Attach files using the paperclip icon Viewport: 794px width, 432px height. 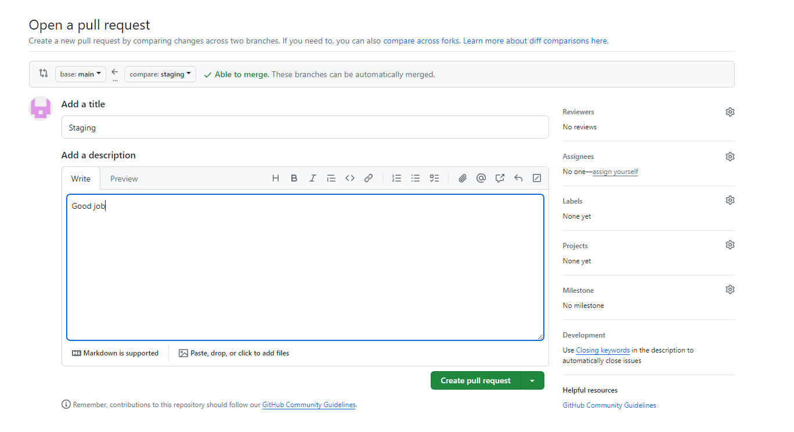pos(463,179)
